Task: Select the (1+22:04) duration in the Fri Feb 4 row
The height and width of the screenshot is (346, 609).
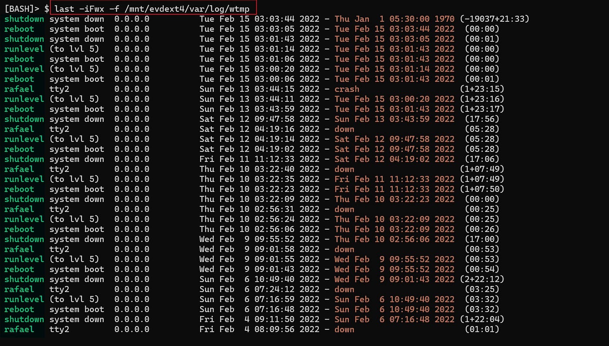Action: 482,319
